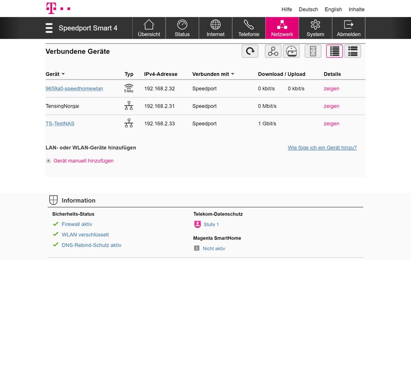Go to Übersicht home tab

(149, 28)
